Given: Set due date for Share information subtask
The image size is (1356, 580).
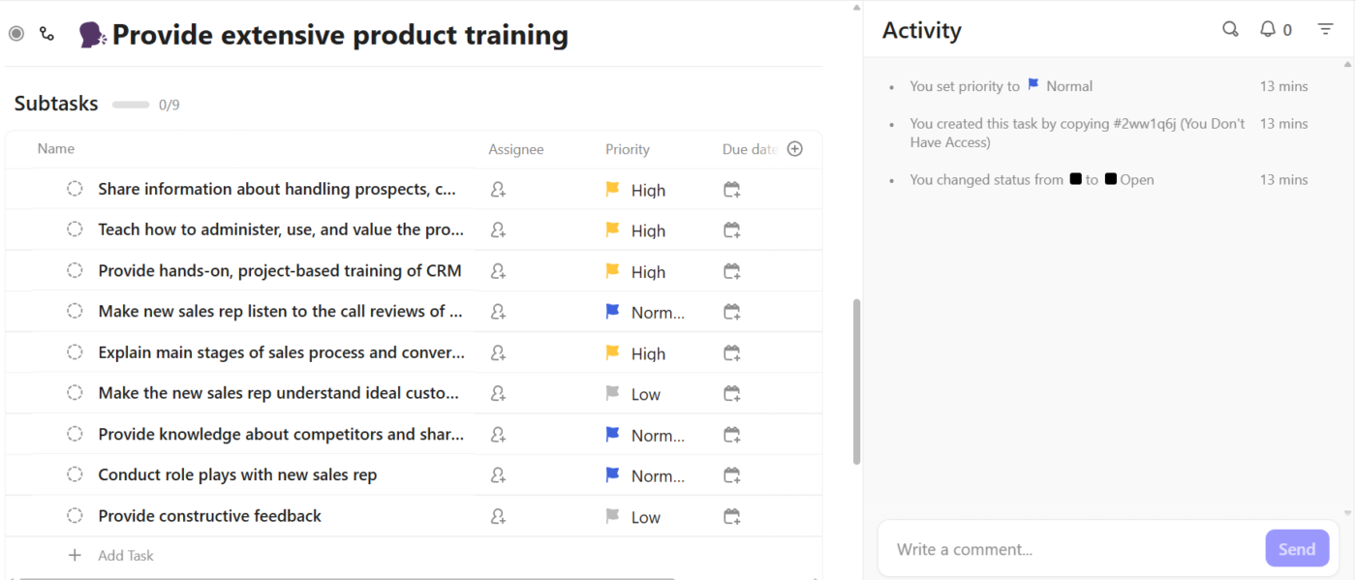Looking at the screenshot, I should tap(732, 190).
